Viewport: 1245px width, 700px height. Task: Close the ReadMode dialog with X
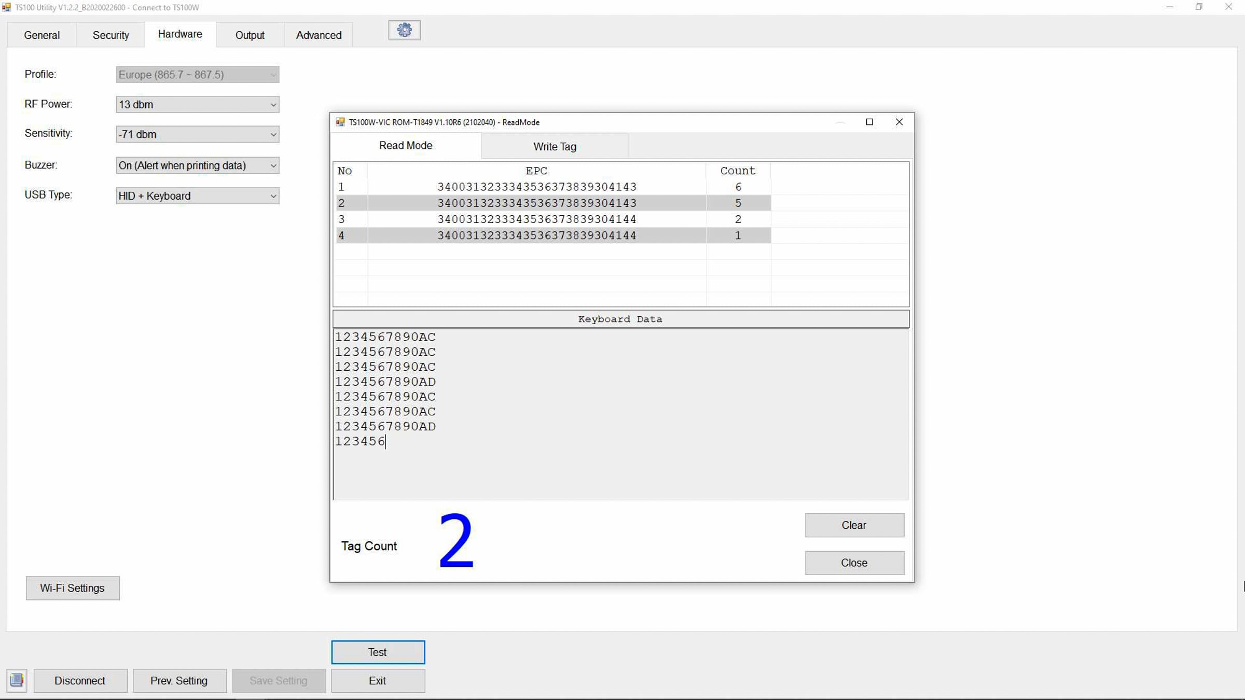[x=899, y=122]
